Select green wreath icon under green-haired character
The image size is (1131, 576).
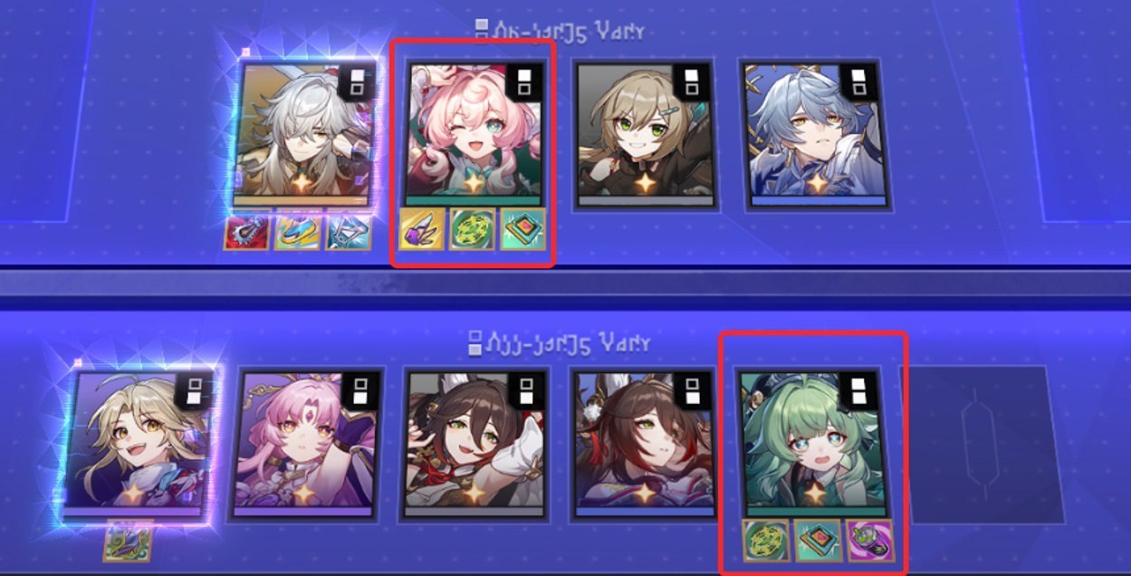click(765, 540)
